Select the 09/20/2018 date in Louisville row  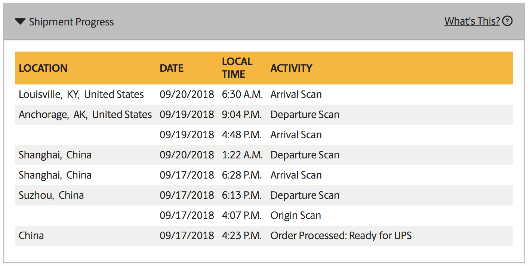[187, 95]
